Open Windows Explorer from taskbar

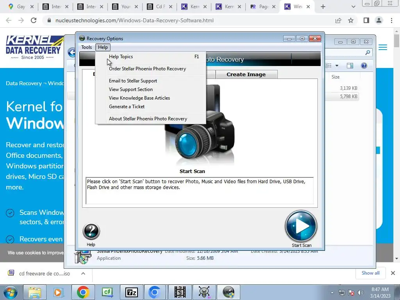click(34, 292)
